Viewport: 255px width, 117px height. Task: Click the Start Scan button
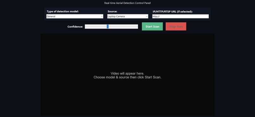(x=152, y=26)
